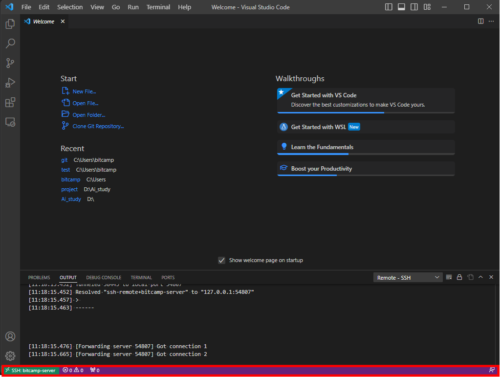Open Learn the Fundamentals walkthrough
Screen dimensions: 500x377
pyautogui.click(x=366, y=147)
